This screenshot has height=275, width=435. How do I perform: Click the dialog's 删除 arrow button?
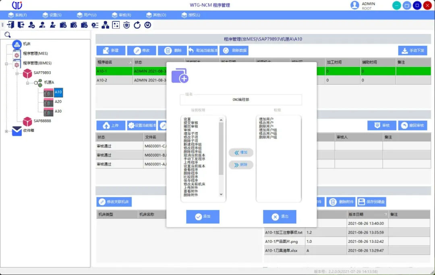click(x=241, y=165)
